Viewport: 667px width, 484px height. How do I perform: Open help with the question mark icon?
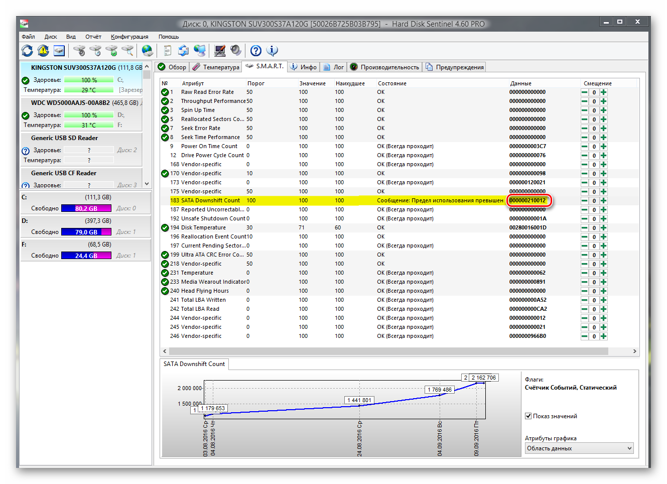(256, 51)
